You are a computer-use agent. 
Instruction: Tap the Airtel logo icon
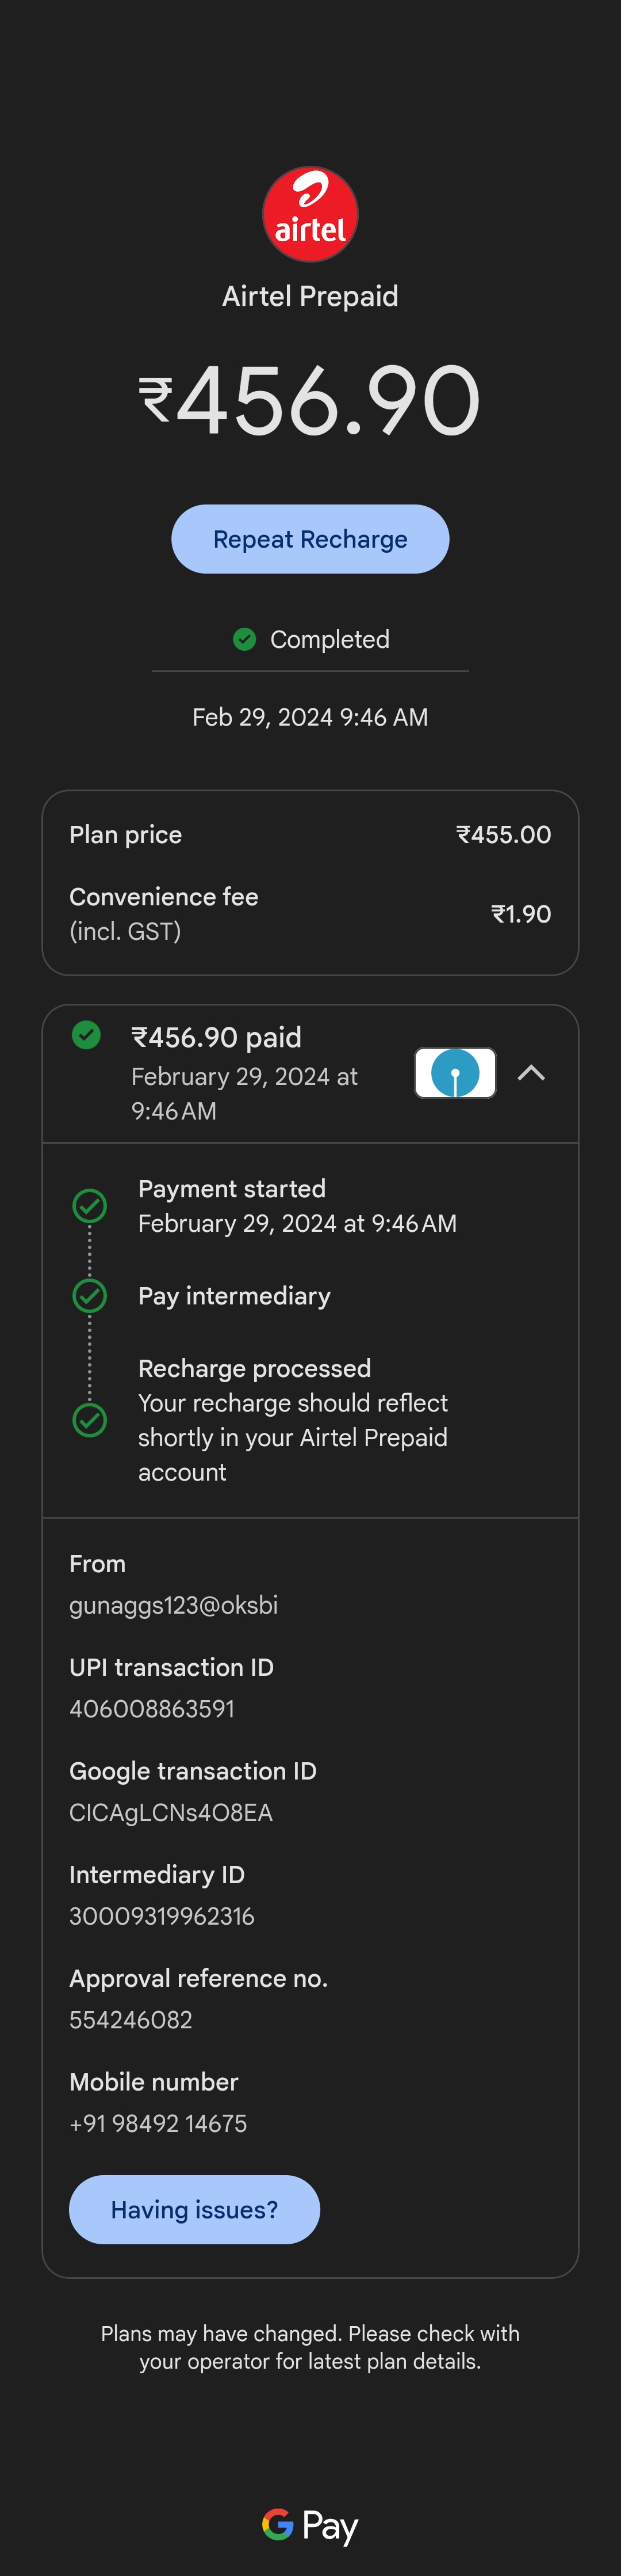coord(310,214)
